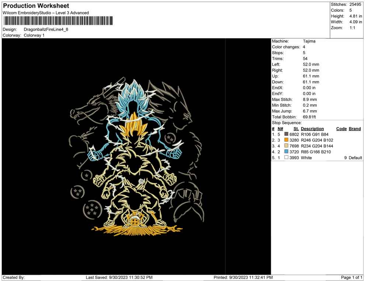This screenshot has width=365, height=281.
Task: Click the 'Total Bobbin' value '69.81ft'
Action: point(309,117)
